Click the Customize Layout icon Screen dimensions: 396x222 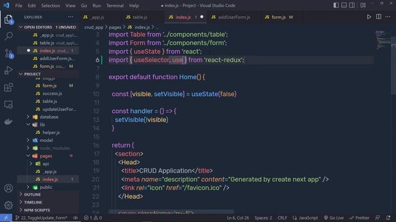pyautogui.click(x=363, y=6)
